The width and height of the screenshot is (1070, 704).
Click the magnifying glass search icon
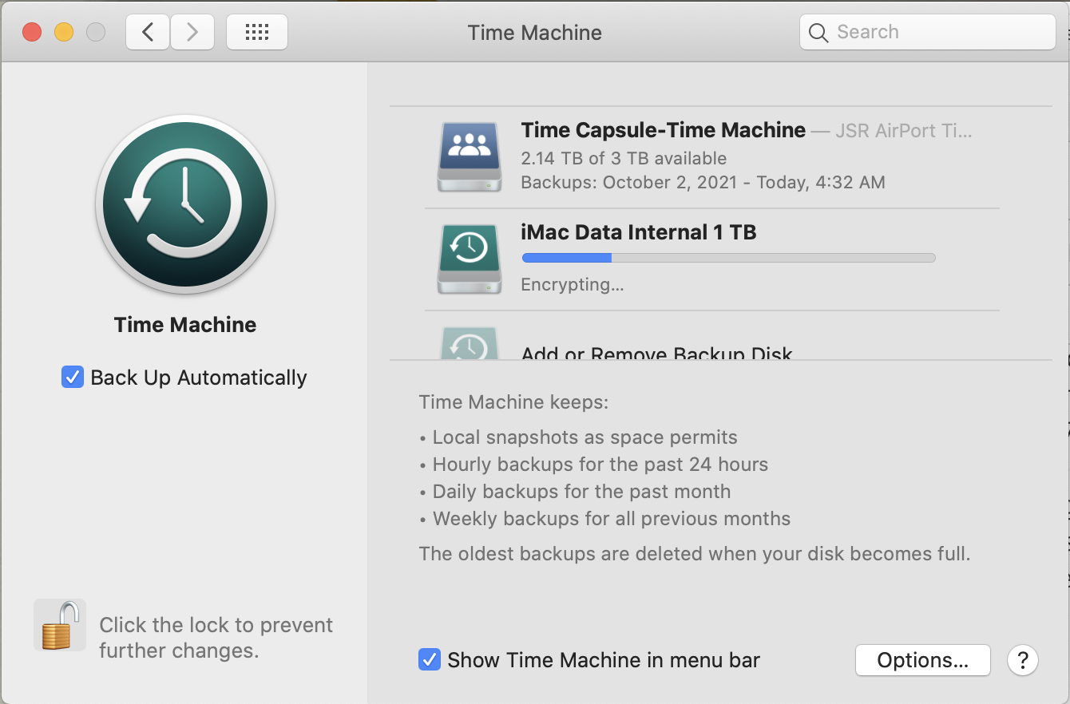[x=818, y=33]
